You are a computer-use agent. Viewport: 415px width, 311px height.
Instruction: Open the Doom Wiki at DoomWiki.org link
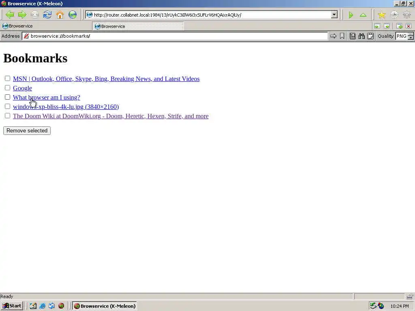(x=111, y=116)
